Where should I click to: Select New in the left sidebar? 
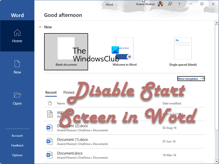pos(17,67)
